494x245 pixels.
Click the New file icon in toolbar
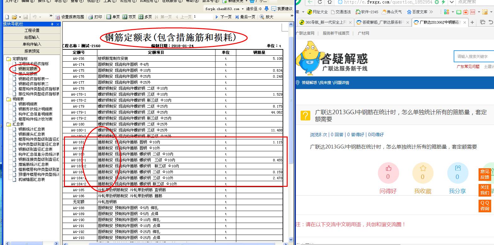pyautogui.click(x=8, y=17)
